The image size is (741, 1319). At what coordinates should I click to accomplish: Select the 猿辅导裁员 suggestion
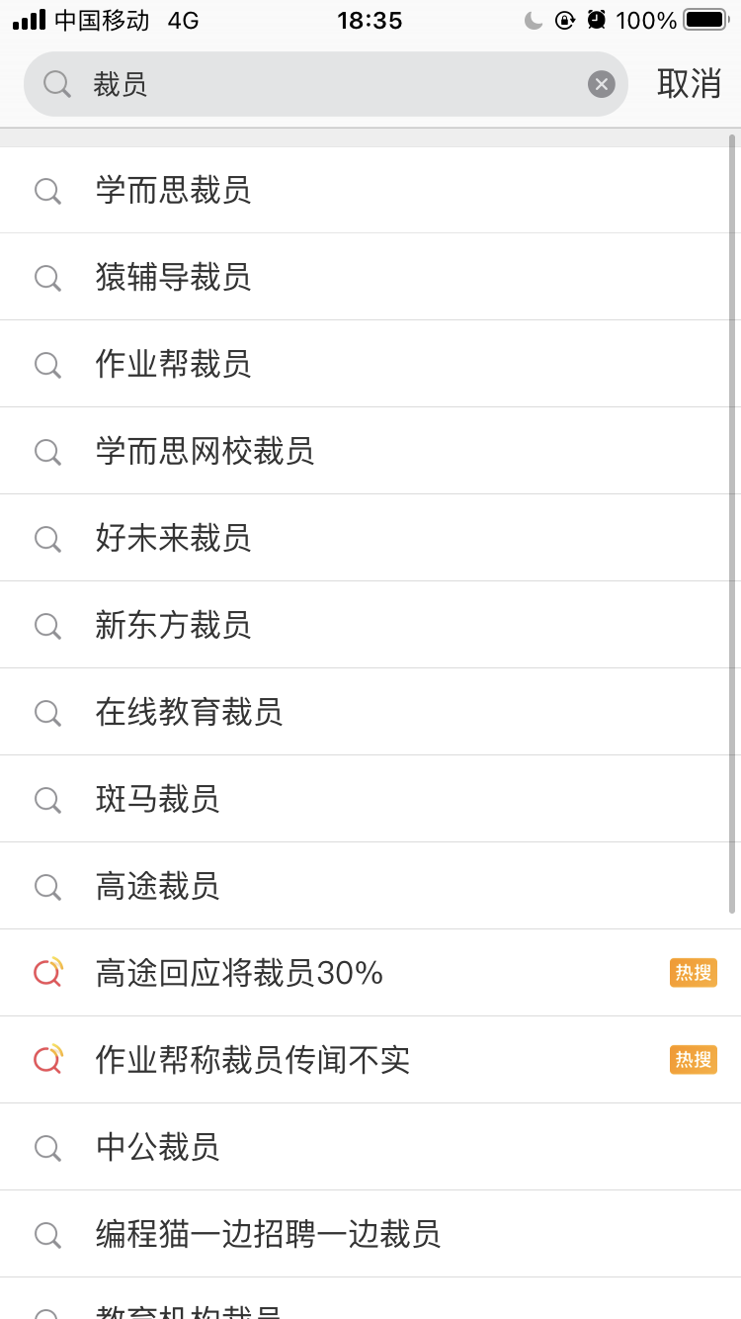(x=173, y=277)
